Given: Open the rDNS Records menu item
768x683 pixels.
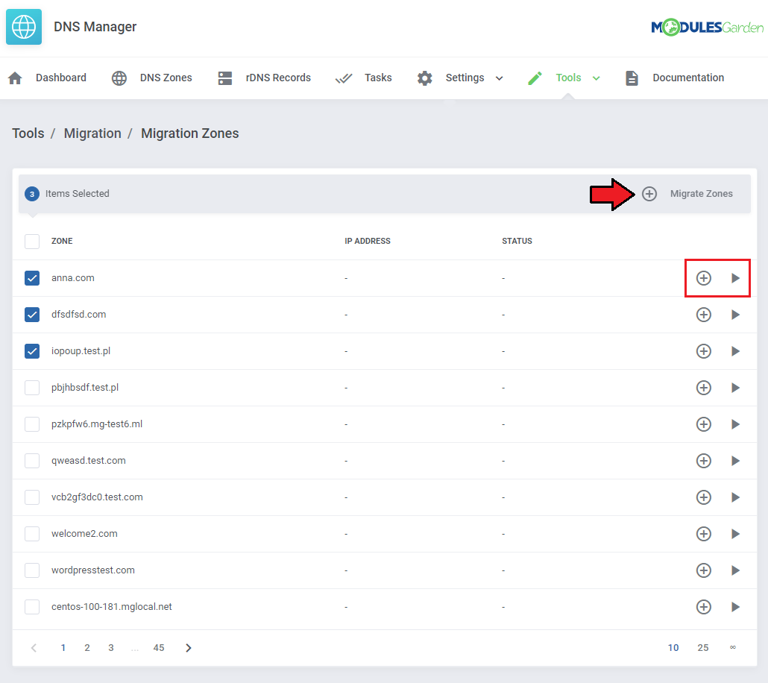Looking at the screenshot, I should click(278, 78).
